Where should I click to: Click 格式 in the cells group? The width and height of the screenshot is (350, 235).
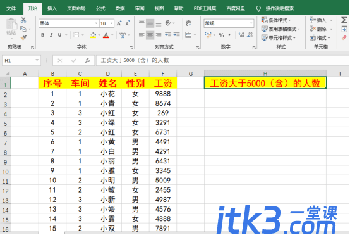[x=320, y=38]
